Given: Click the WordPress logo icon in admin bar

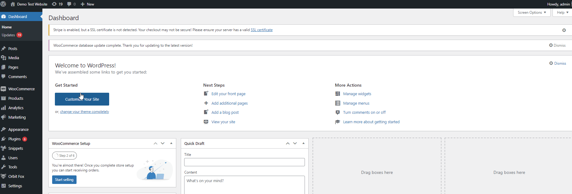Looking at the screenshot, I should [3, 4].
